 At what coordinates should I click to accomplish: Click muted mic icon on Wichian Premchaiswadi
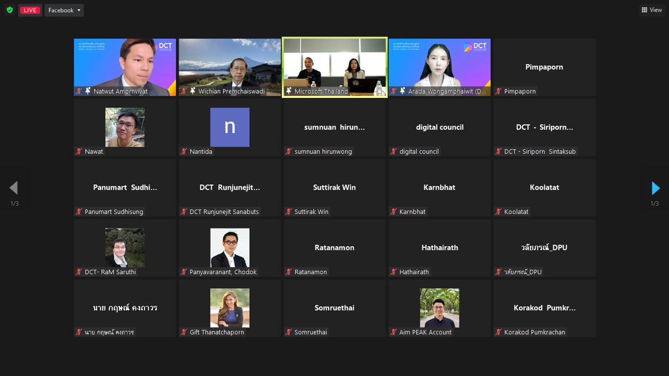(184, 91)
